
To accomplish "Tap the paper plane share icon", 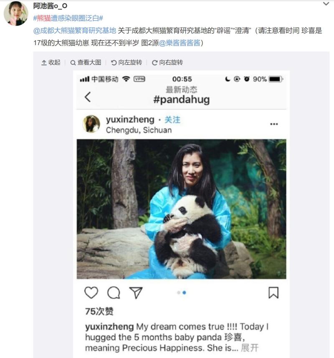I will coord(136,292).
